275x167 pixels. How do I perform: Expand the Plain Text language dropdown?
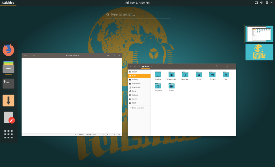pos(79,134)
